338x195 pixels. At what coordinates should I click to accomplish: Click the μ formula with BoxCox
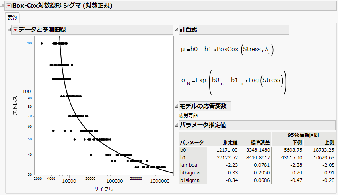click(x=227, y=50)
